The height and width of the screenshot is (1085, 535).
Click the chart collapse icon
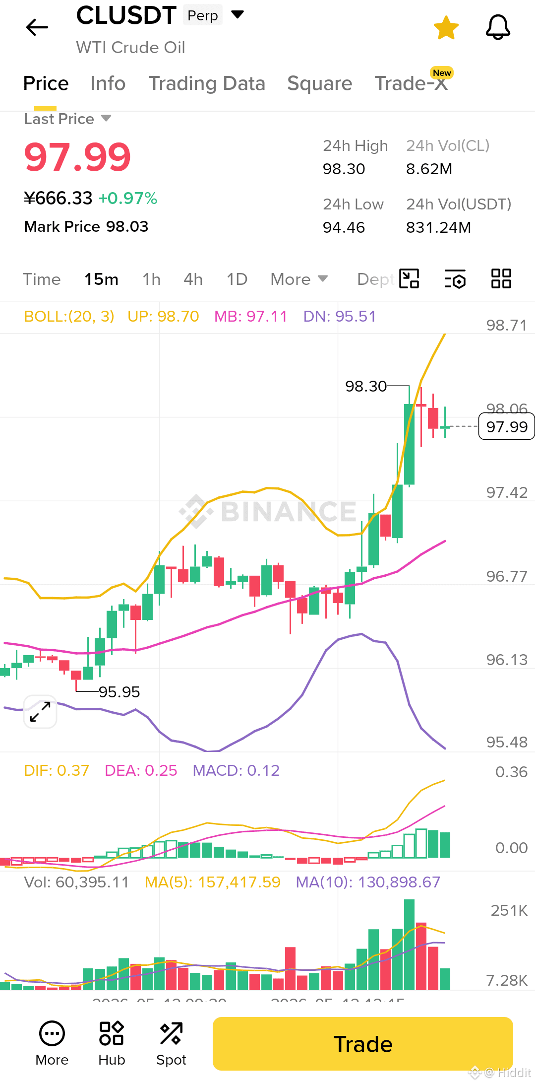[x=410, y=278]
